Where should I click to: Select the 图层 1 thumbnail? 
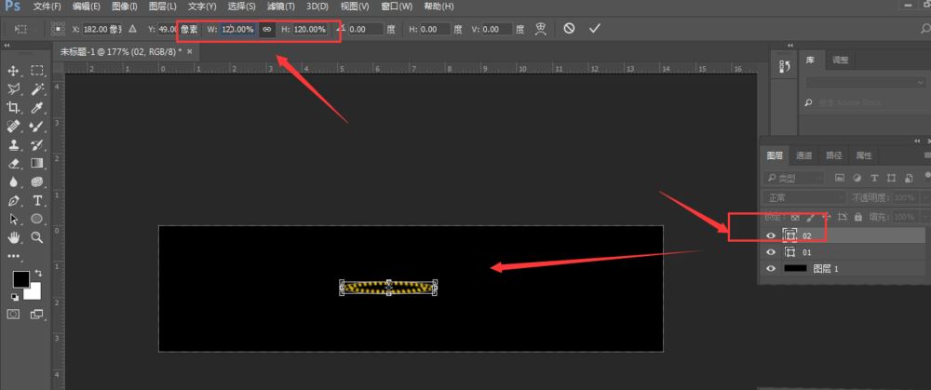[x=795, y=269]
